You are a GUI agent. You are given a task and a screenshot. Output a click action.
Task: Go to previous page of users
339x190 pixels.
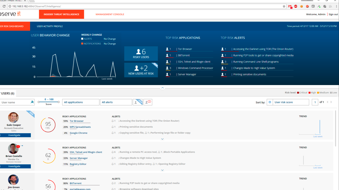point(327,102)
